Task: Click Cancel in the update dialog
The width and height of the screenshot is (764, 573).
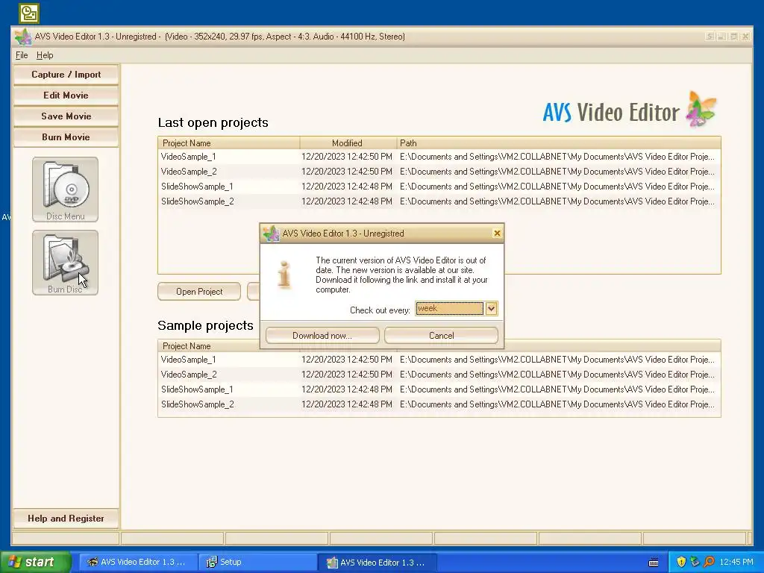Action: 442,336
